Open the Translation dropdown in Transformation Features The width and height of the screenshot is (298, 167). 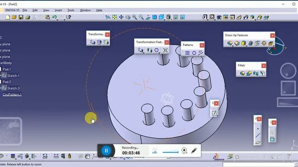click(143, 52)
